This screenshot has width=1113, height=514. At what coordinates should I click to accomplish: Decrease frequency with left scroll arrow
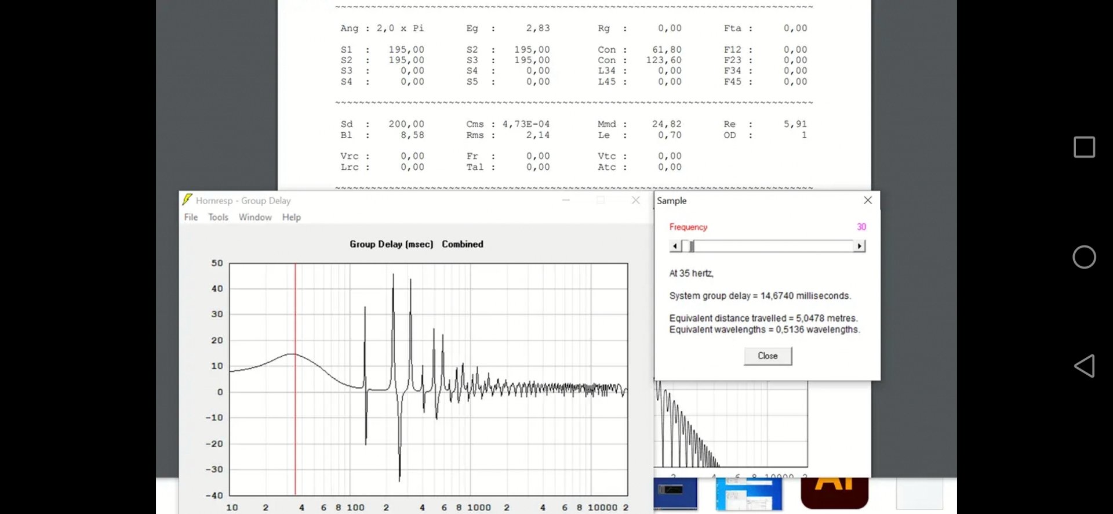tap(675, 246)
